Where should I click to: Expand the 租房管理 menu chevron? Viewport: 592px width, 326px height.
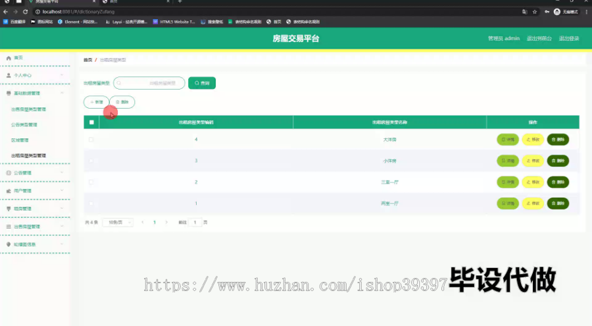62,208
